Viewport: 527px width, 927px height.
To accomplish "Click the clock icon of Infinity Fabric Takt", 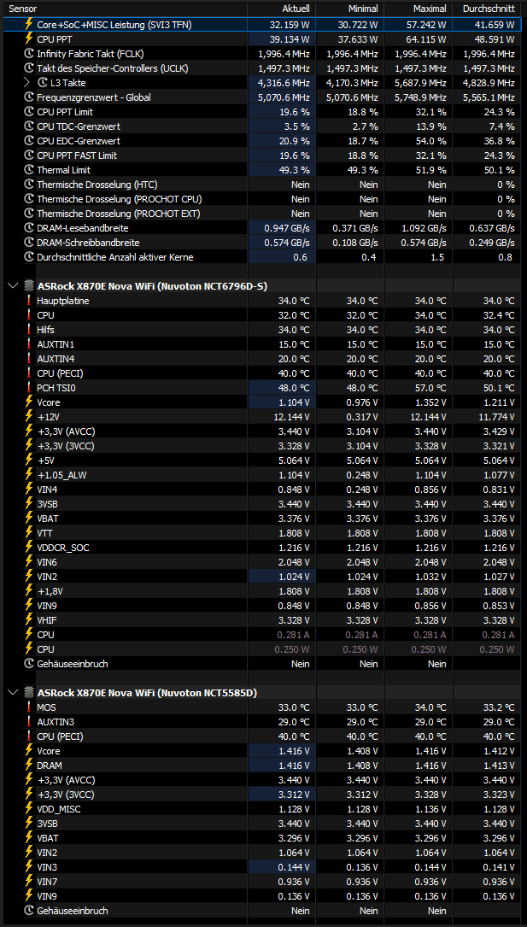I will (x=28, y=54).
